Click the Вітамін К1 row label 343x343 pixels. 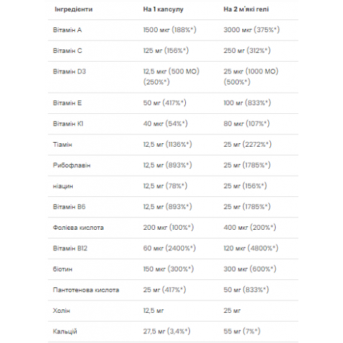point(68,123)
